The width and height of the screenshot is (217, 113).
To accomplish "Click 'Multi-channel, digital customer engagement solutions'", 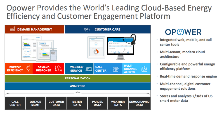I will 185,86.
